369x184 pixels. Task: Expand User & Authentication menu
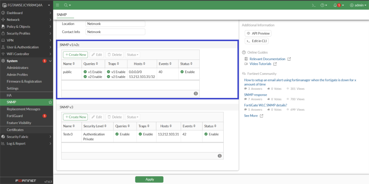(27, 47)
